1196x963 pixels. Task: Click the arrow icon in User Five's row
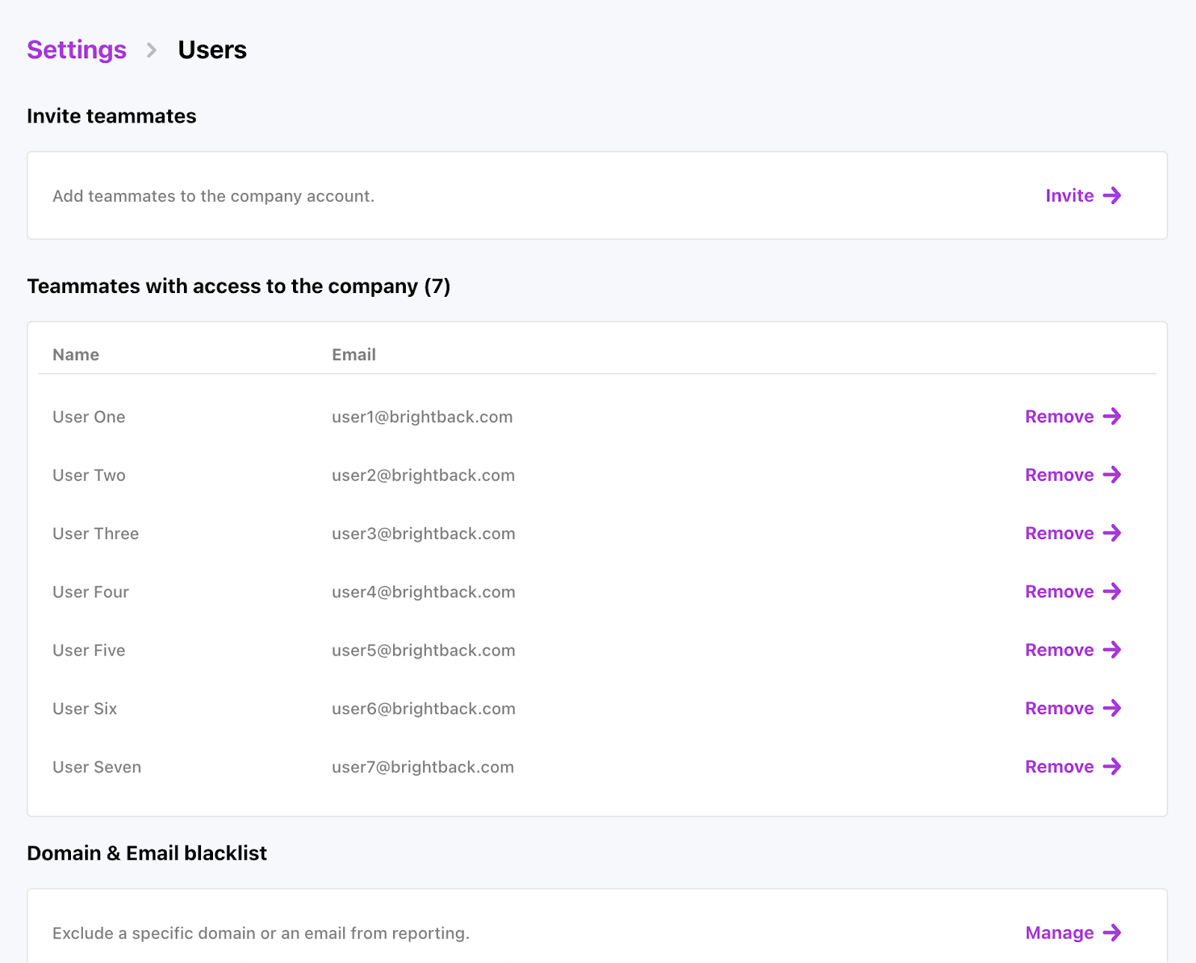coord(1112,650)
